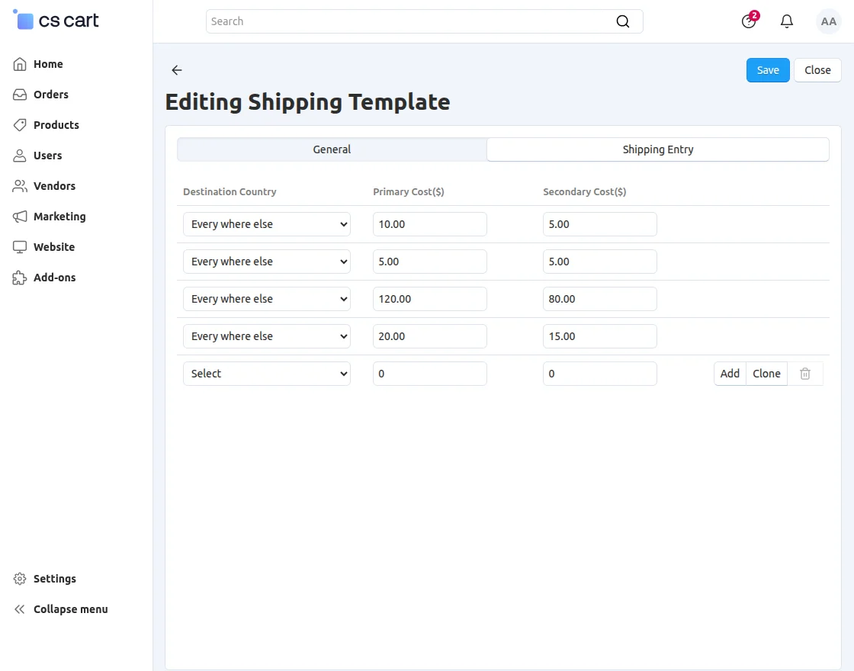Open destination dropdown in the 10.00 row
The width and height of the screenshot is (854, 671).
266,224
